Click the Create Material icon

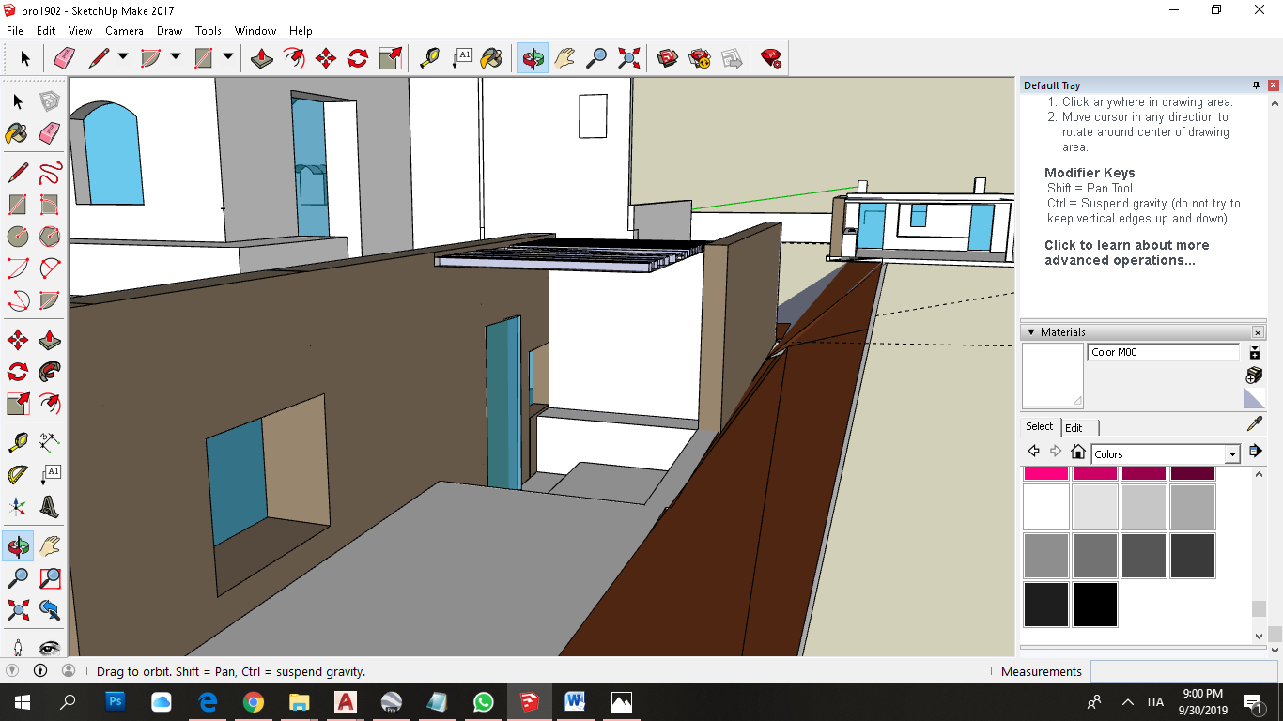[x=1254, y=375]
